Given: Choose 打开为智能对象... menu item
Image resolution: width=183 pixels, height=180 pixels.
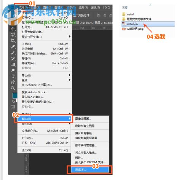Looking at the screenshot, I should pos(45,32).
